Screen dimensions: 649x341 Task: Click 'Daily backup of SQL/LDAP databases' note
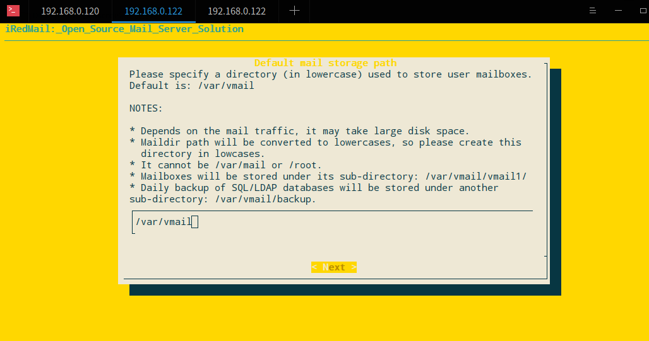tap(314, 188)
